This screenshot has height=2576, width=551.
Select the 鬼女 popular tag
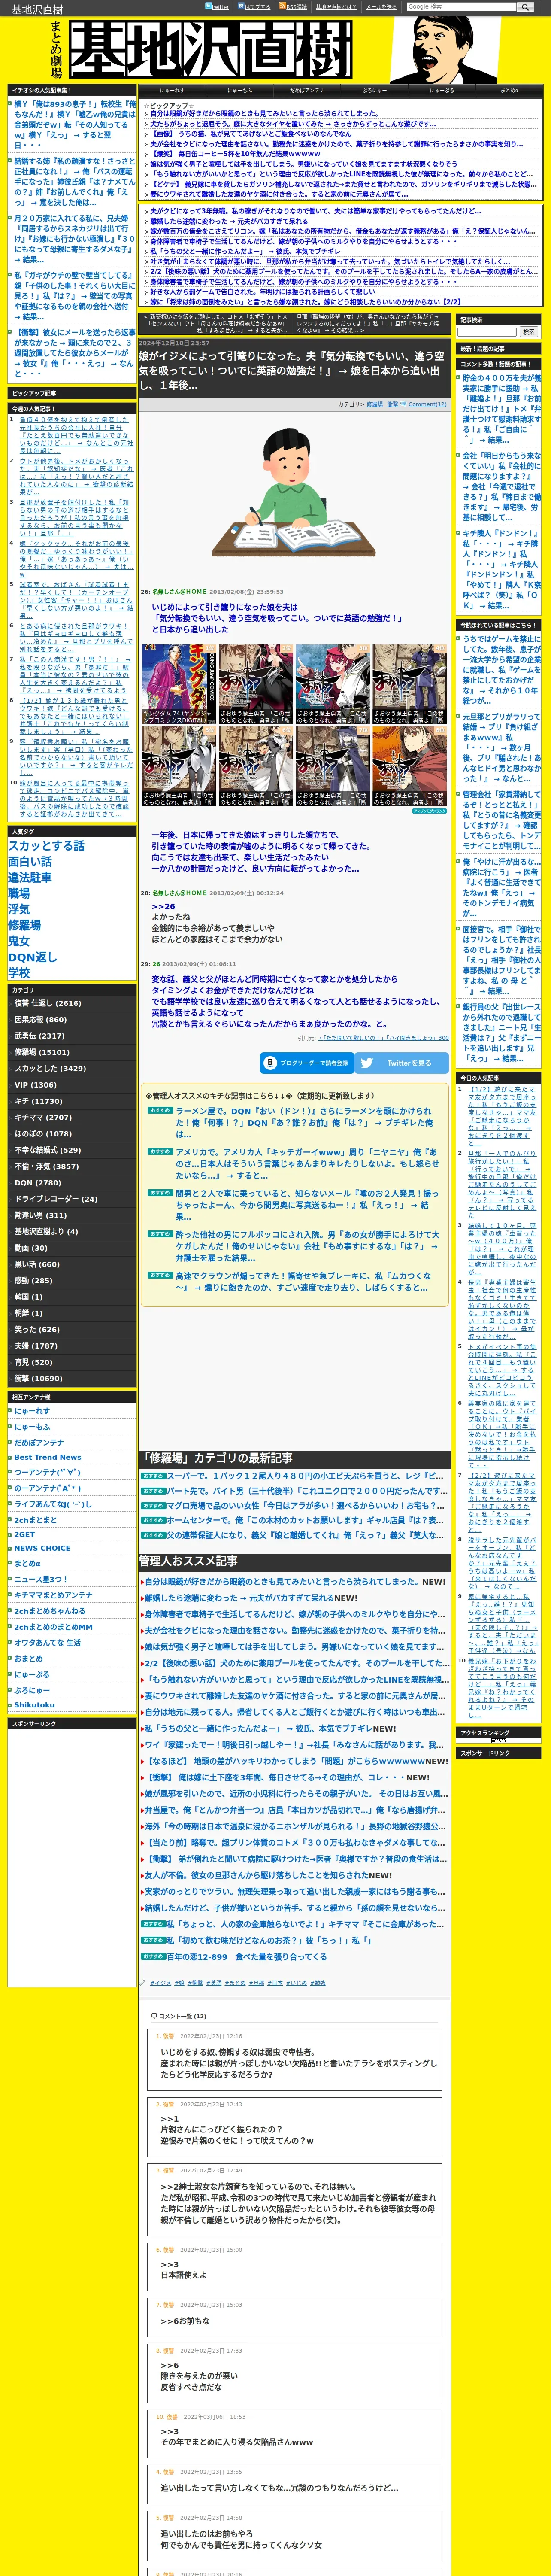[x=19, y=941]
